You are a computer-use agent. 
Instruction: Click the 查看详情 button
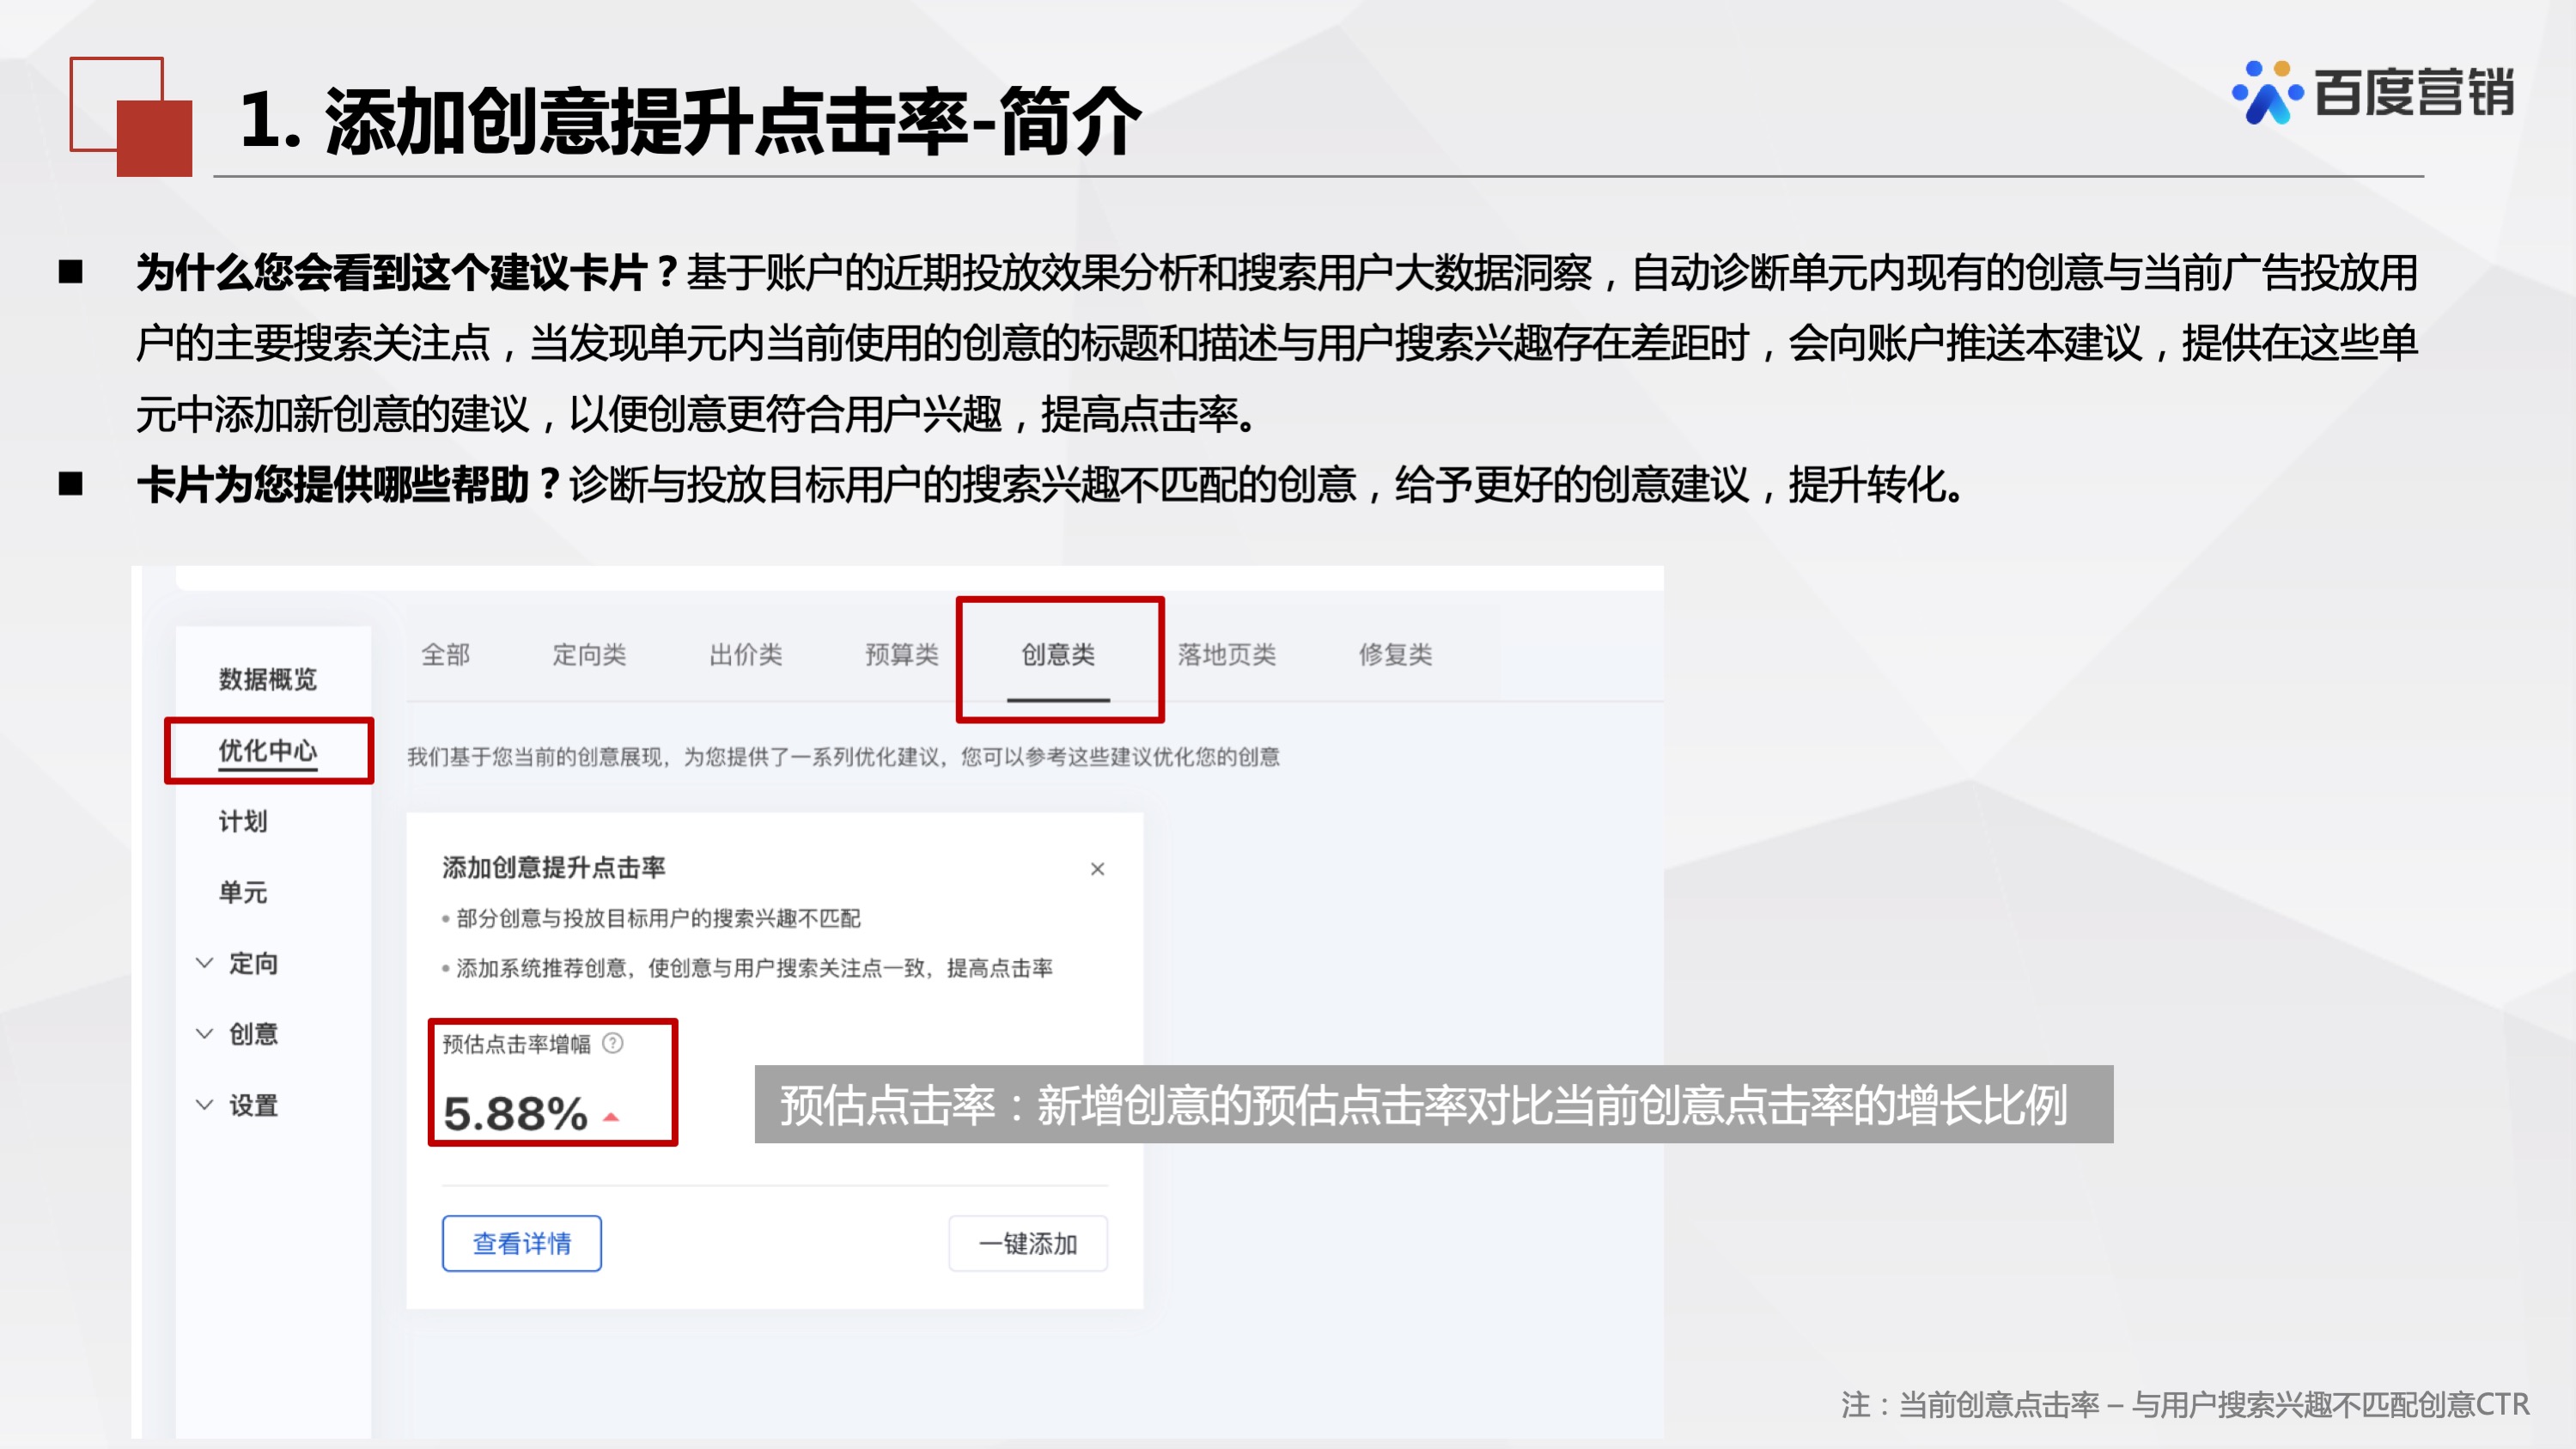tap(521, 1243)
